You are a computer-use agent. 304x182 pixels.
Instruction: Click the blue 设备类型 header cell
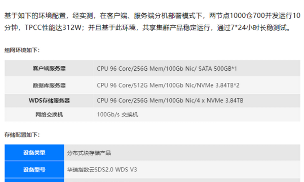click(34, 153)
